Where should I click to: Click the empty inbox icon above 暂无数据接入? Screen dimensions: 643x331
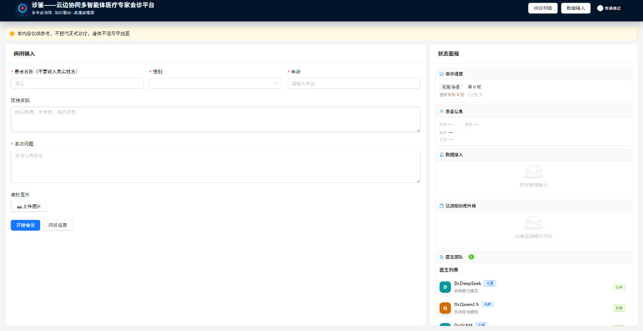click(534, 172)
